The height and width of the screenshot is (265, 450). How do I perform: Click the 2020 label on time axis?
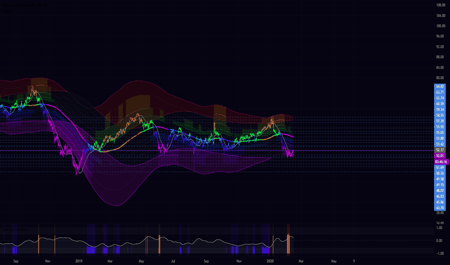270,261
